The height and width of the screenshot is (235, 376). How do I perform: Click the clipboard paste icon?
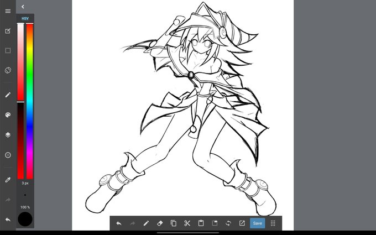coord(201,223)
